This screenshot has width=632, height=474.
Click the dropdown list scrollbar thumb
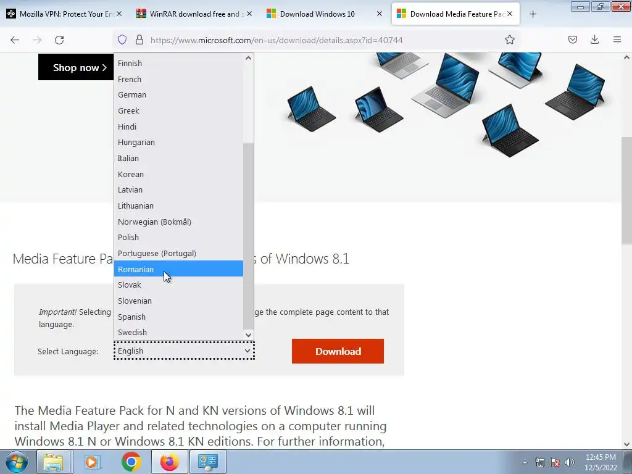[x=248, y=236]
